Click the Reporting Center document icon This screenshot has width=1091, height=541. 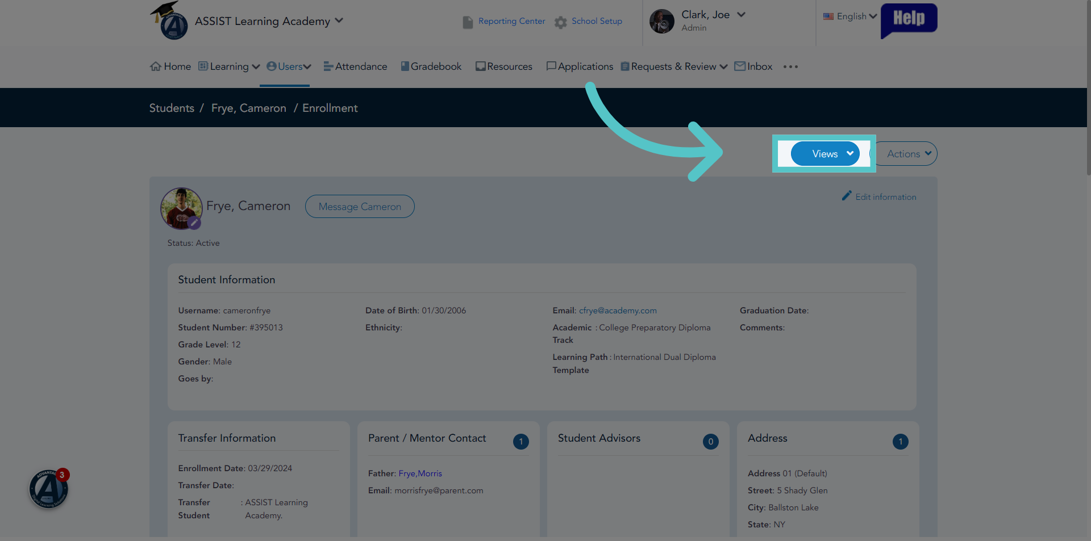pyautogui.click(x=468, y=22)
